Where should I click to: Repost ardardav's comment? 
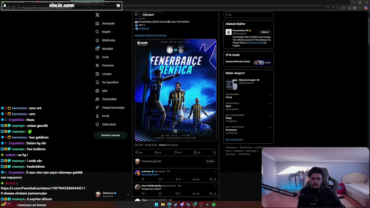(x=161, y=179)
